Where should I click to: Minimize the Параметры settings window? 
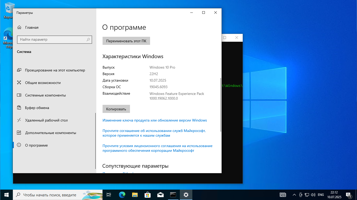(192, 13)
